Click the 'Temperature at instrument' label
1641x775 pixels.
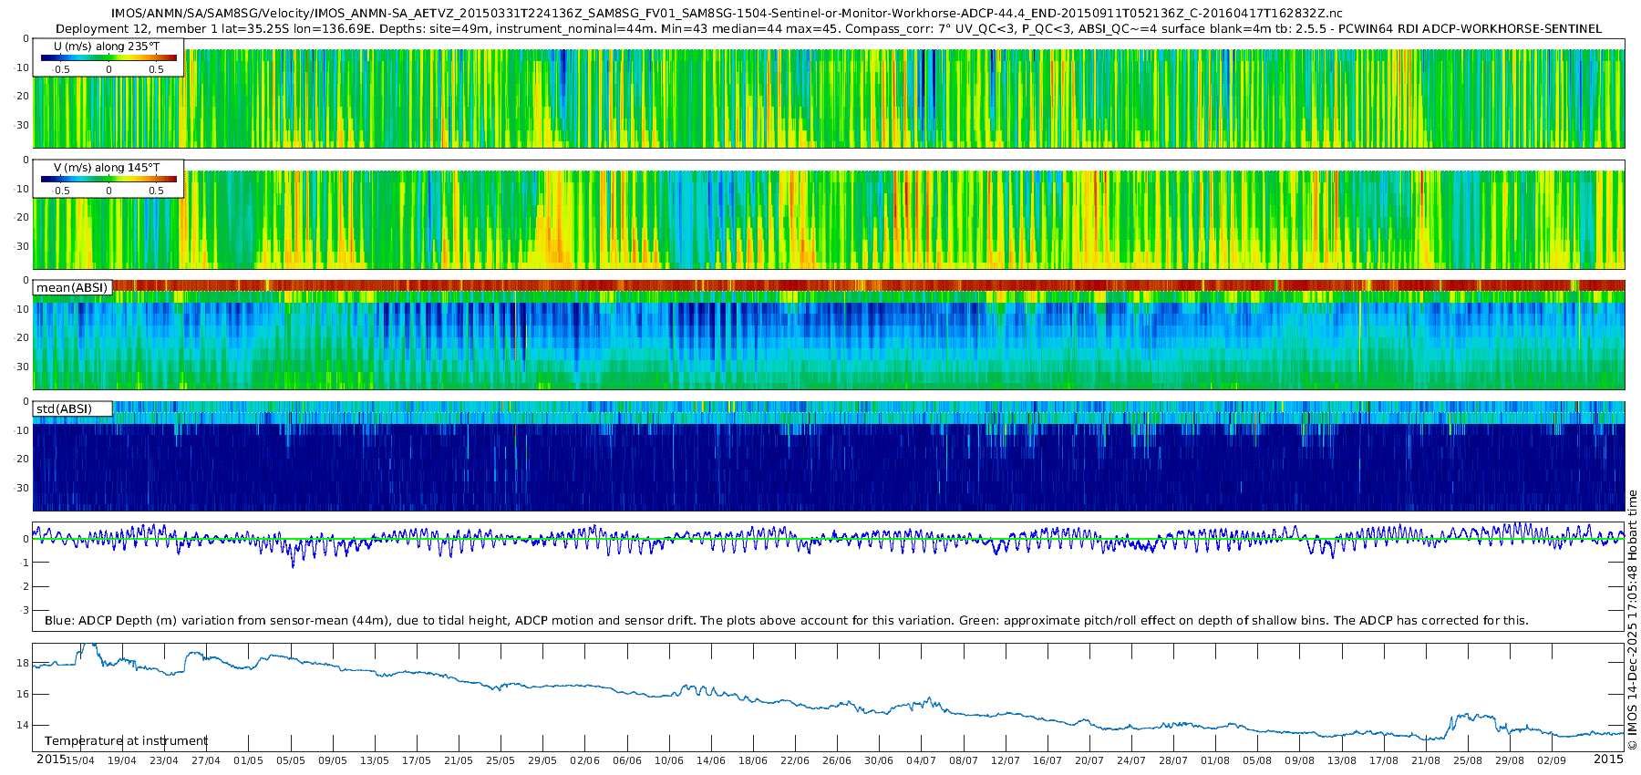pos(126,740)
